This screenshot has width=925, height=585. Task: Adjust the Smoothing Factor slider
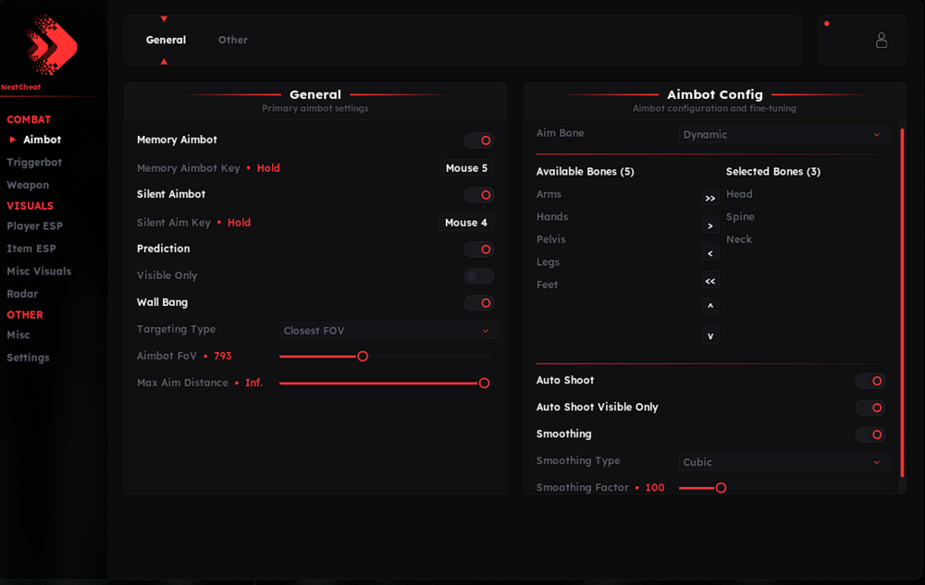(783, 488)
